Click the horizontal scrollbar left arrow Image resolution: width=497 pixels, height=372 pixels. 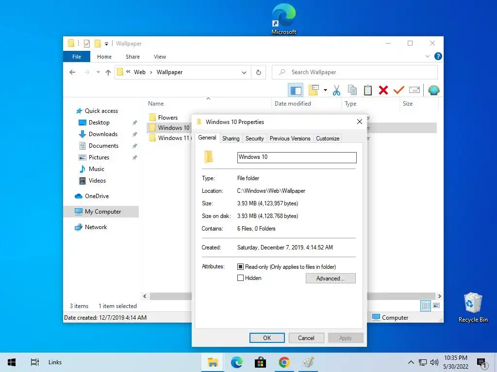pyautogui.click(x=145, y=296)
